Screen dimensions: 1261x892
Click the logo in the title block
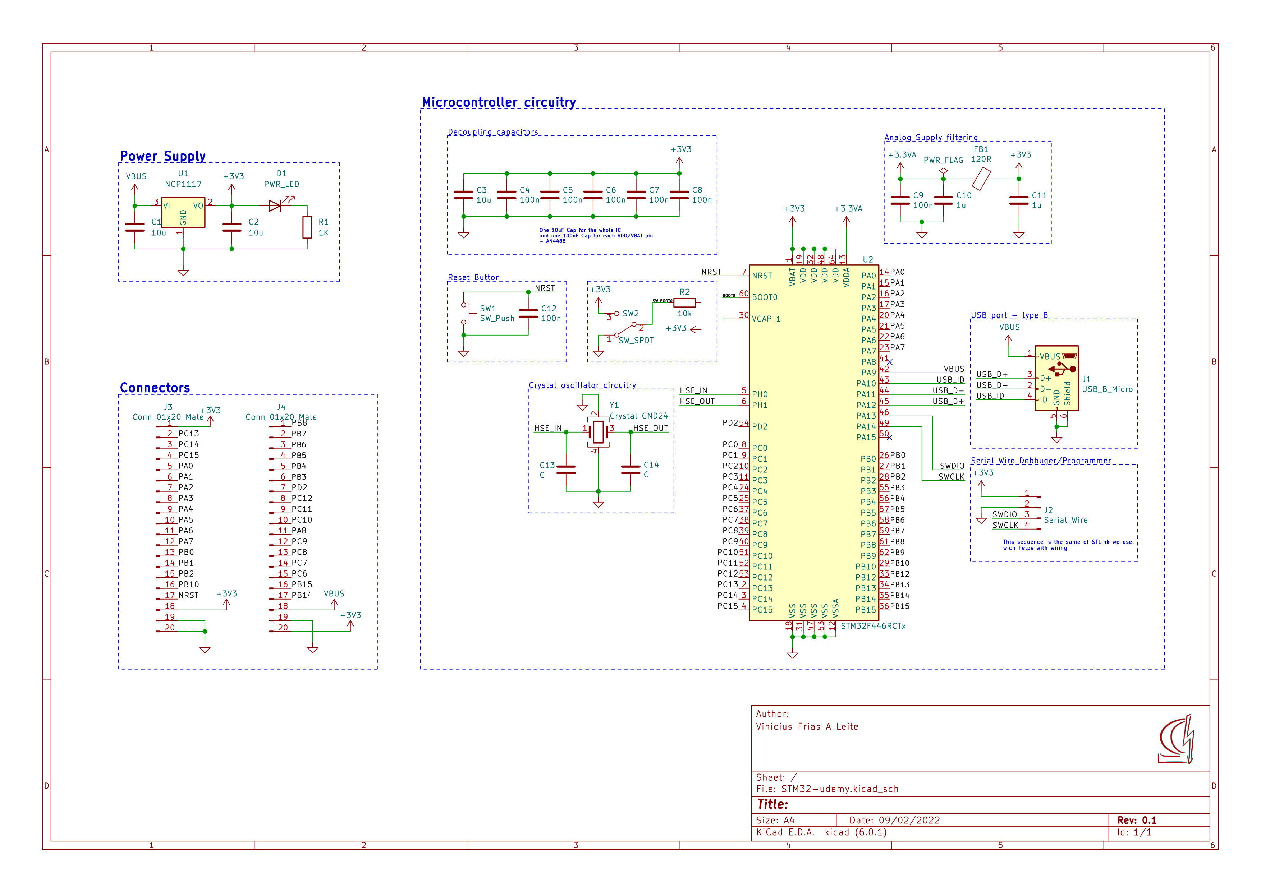[1176, 739]
